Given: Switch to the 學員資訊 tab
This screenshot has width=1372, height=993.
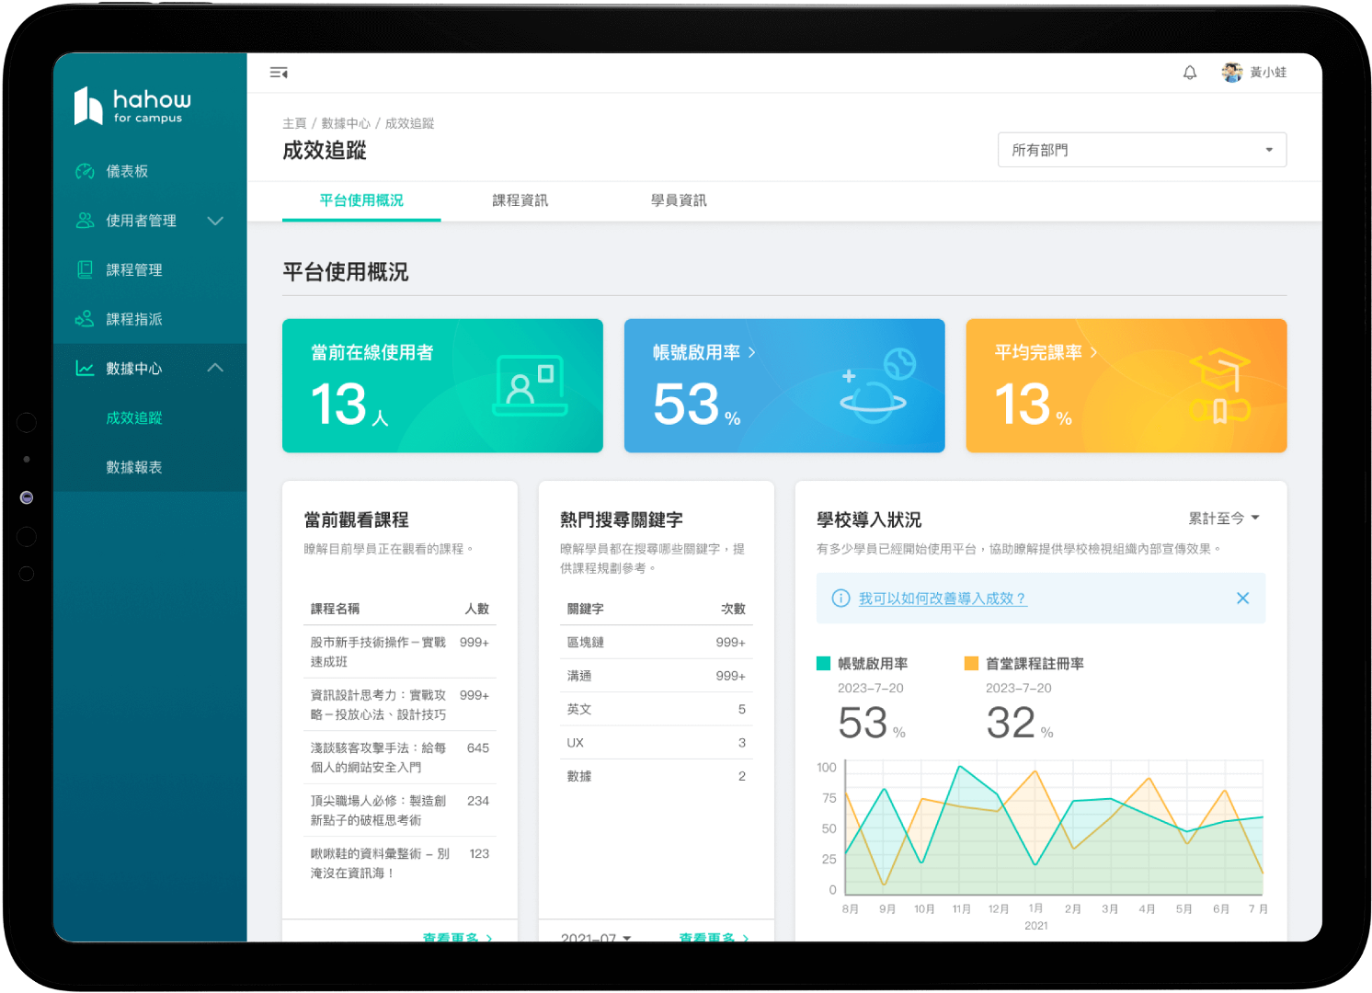Looking at the screenshot, I should click(679, 200).
